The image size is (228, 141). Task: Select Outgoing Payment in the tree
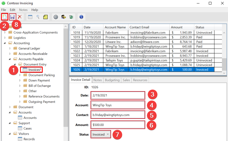coord(42,102)
